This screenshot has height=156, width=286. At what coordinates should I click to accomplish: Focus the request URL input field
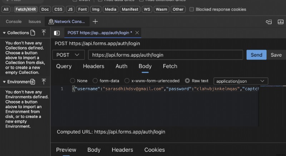click(166, 55)
